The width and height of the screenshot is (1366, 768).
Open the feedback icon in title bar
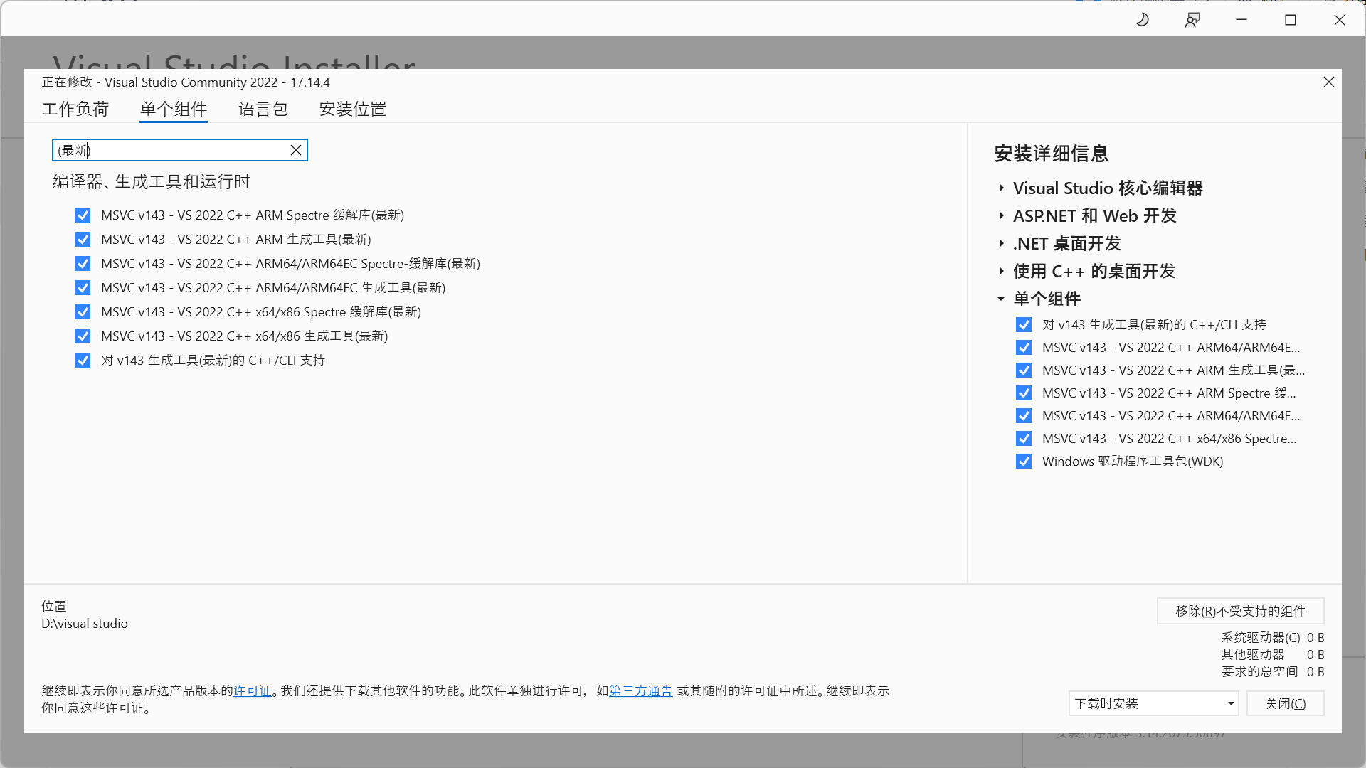click(1192, 20)
